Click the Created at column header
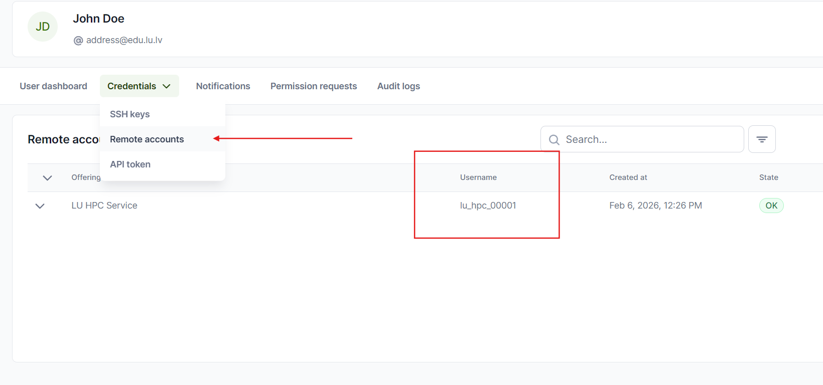The width and height of the screenshot is (823, 385). (x=628, y=177)
